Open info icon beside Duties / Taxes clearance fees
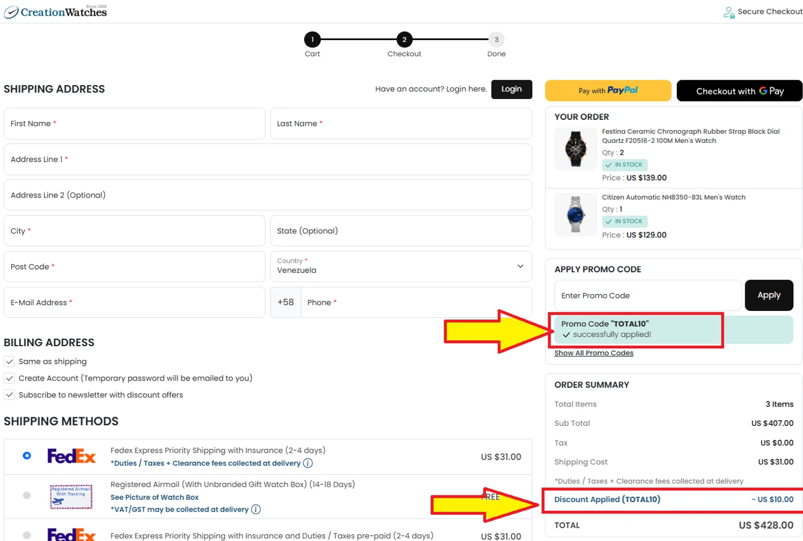 308,463
